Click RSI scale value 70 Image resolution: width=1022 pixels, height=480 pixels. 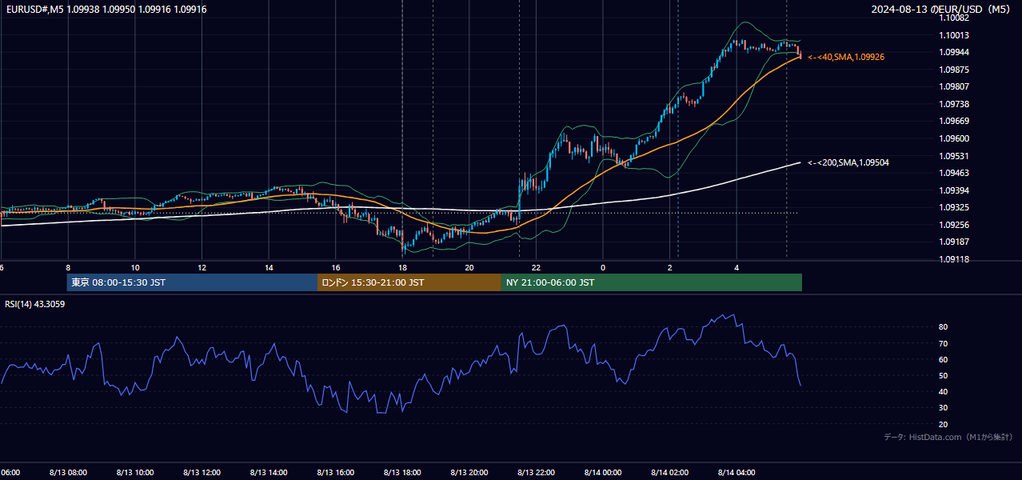click(x=944, y=344)
